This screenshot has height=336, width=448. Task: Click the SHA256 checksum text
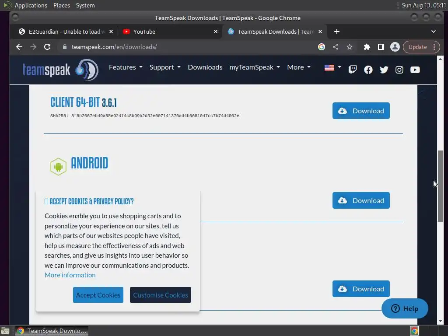coord(144,115)
